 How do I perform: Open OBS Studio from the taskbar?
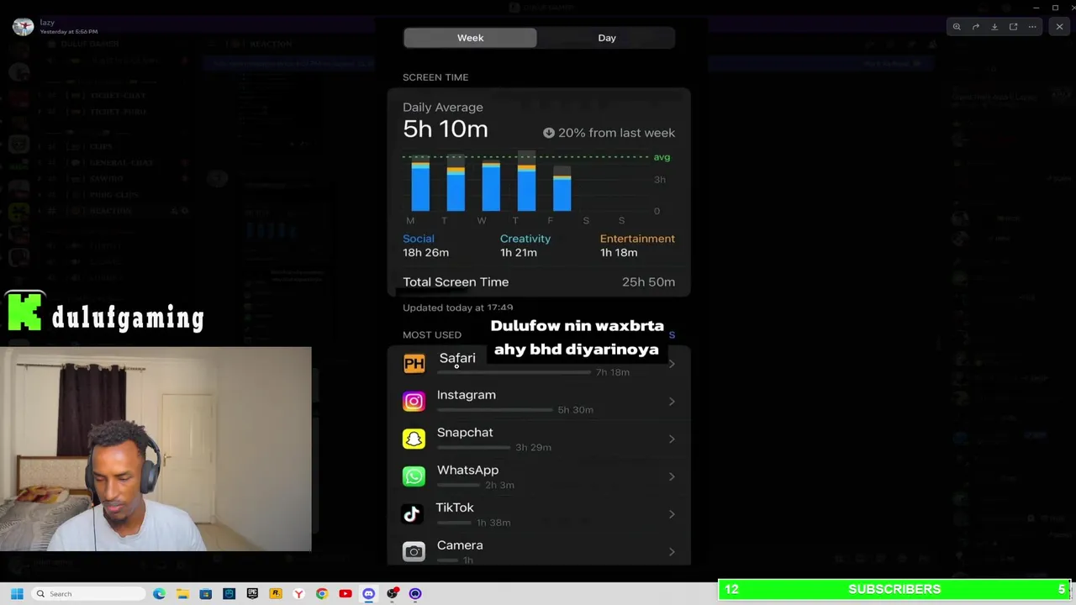tap(392, 594)
